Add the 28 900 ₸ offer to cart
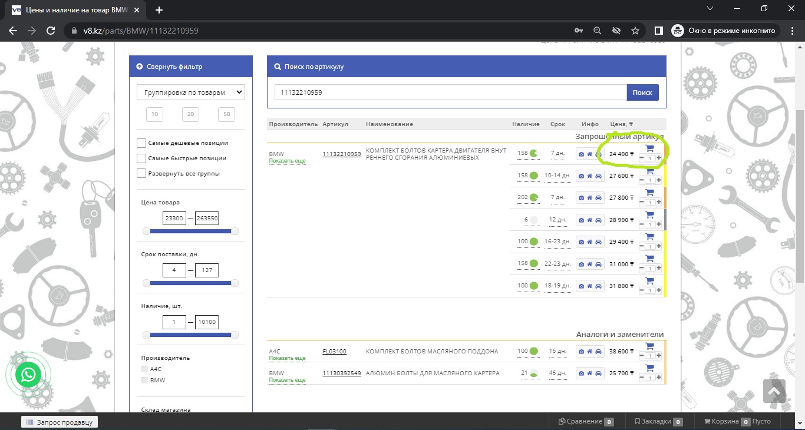Viewport: 805px width, 430px height. click(649, 215)
